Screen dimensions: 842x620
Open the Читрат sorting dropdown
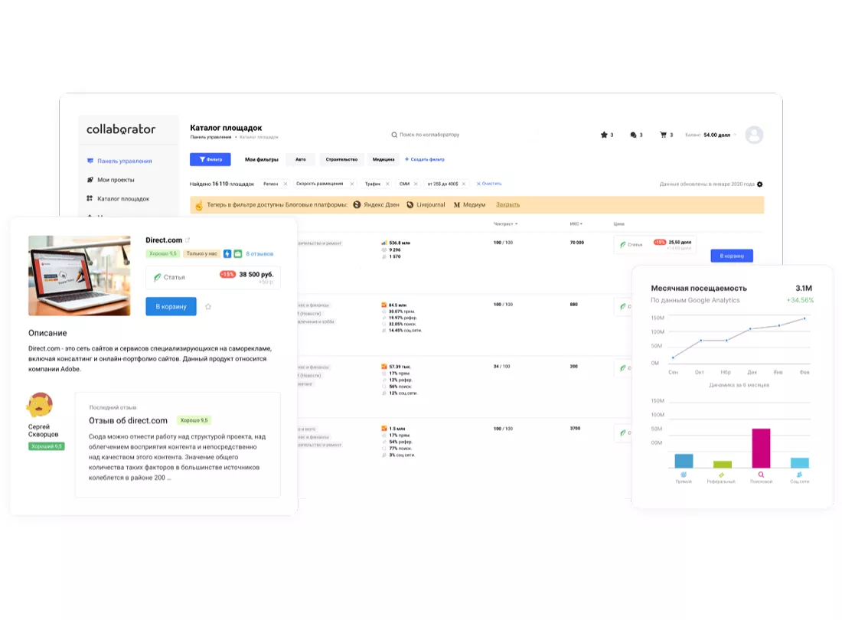point(506,224)
